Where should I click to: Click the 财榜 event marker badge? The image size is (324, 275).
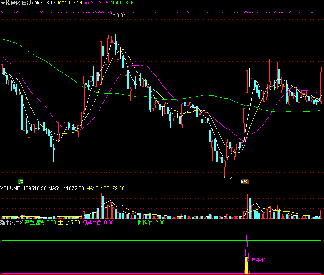[x=245, y=182]
